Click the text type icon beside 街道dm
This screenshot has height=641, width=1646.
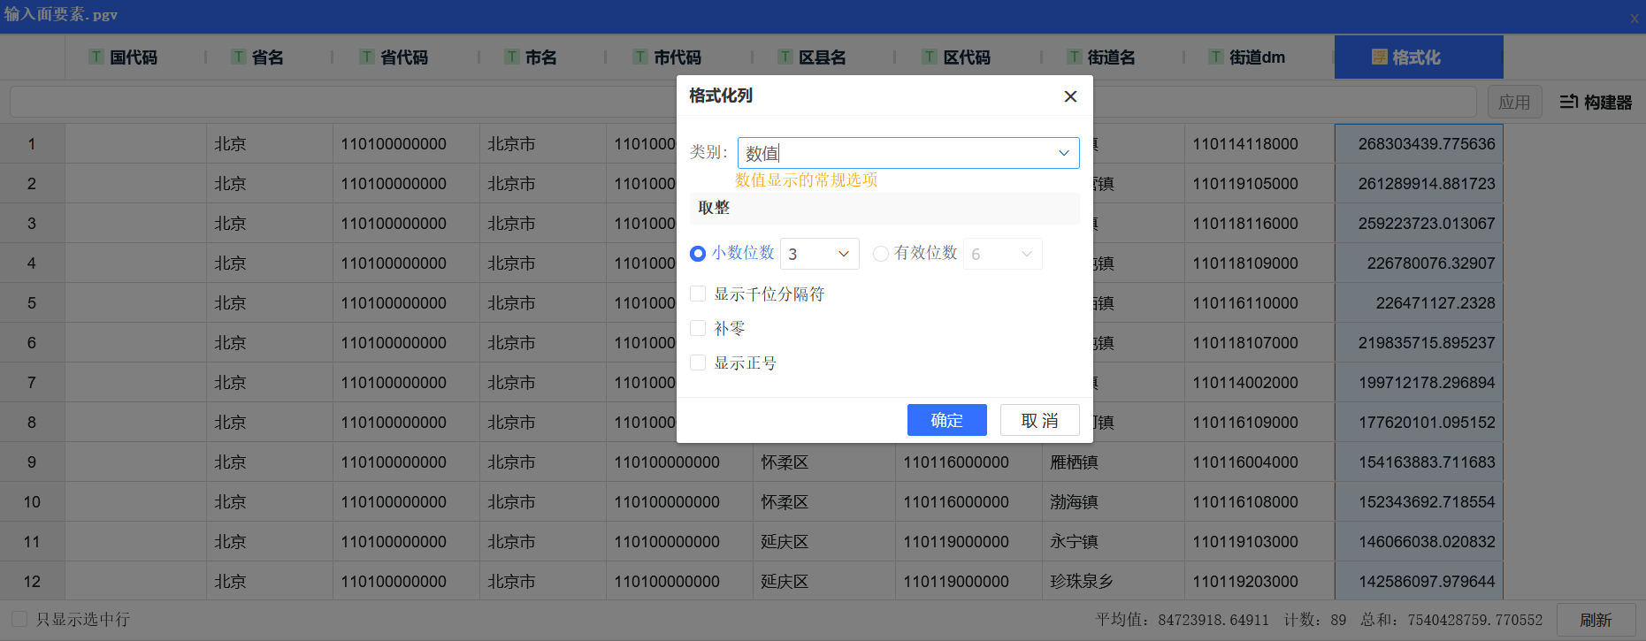click(x=1216, y=57)
